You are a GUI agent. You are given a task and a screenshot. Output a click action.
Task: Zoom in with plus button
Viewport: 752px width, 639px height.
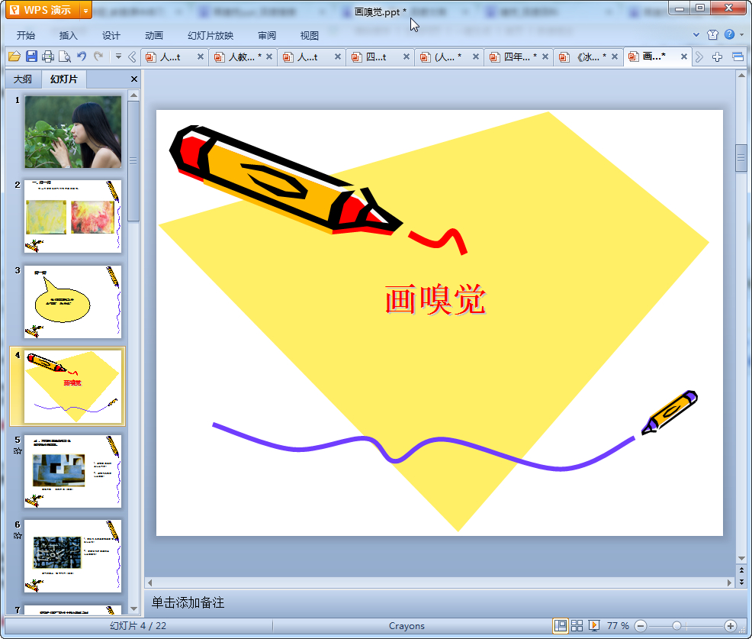pos(731,625)
